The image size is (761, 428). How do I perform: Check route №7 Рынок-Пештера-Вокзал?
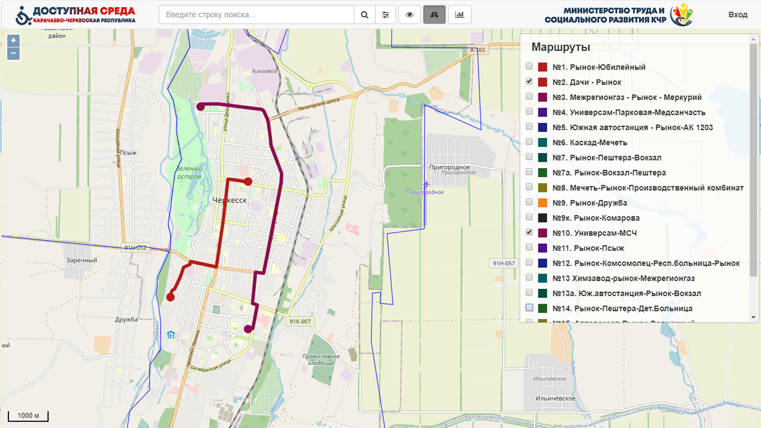529,157
